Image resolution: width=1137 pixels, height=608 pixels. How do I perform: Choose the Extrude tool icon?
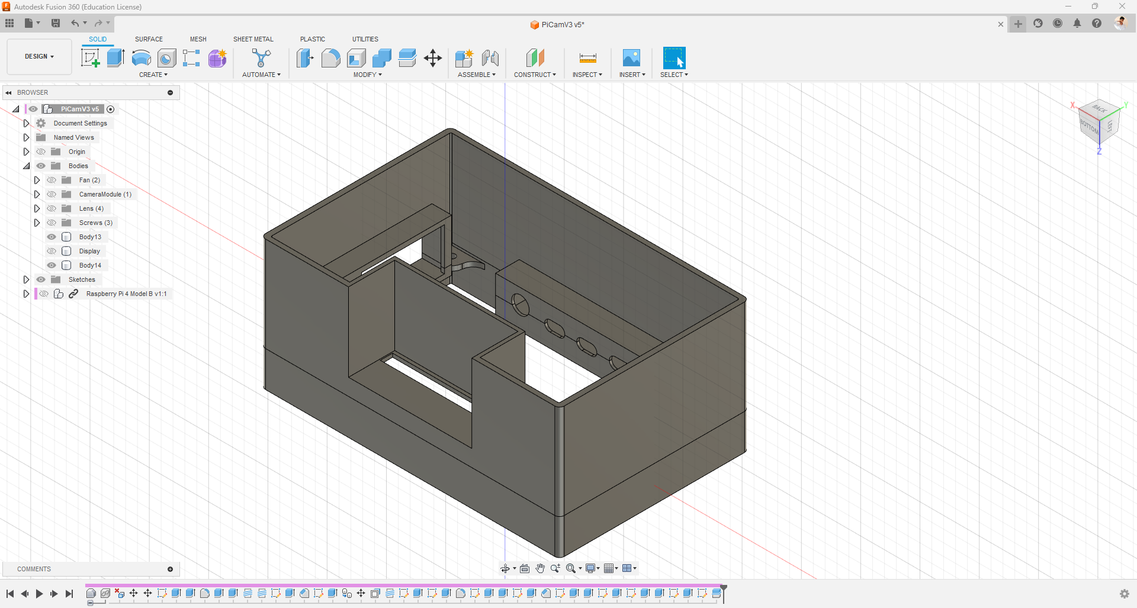click(115, 58)
